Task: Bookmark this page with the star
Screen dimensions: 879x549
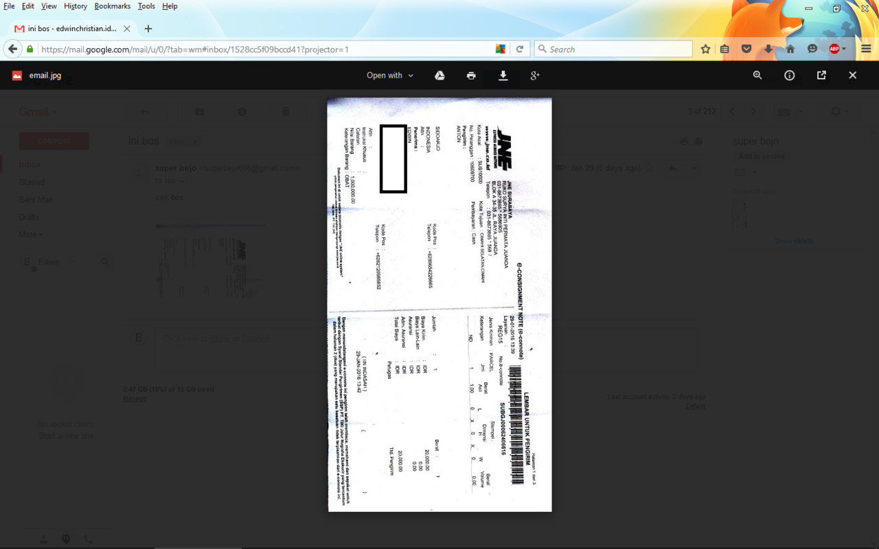Action: tap(705, 49)
